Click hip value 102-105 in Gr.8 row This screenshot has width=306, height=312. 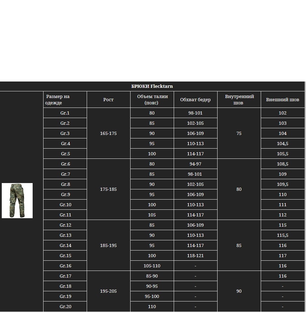point(195,184)
